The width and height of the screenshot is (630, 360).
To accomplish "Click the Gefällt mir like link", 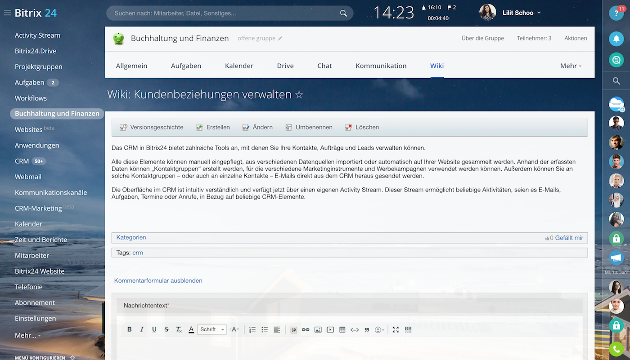I will pos(569,238).
